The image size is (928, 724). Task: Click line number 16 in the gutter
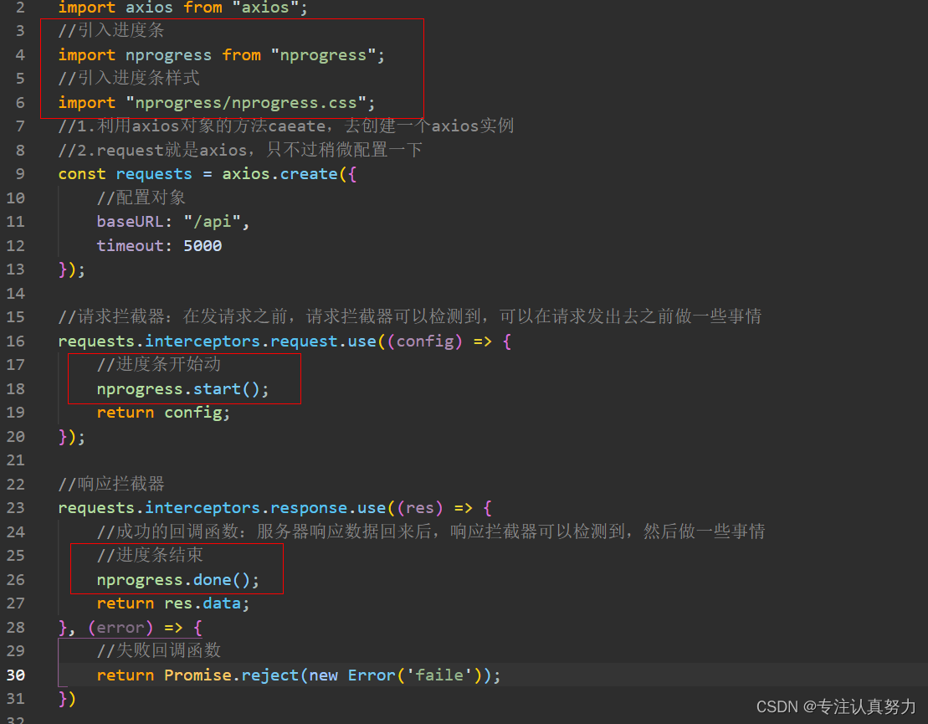(x=15, y=341)
